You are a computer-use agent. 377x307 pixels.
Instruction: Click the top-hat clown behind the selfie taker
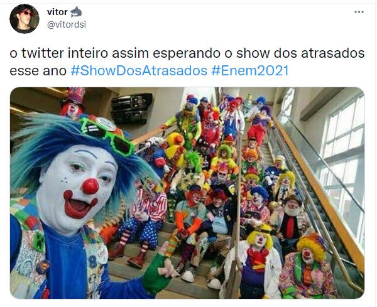click(x=73, y=104)
